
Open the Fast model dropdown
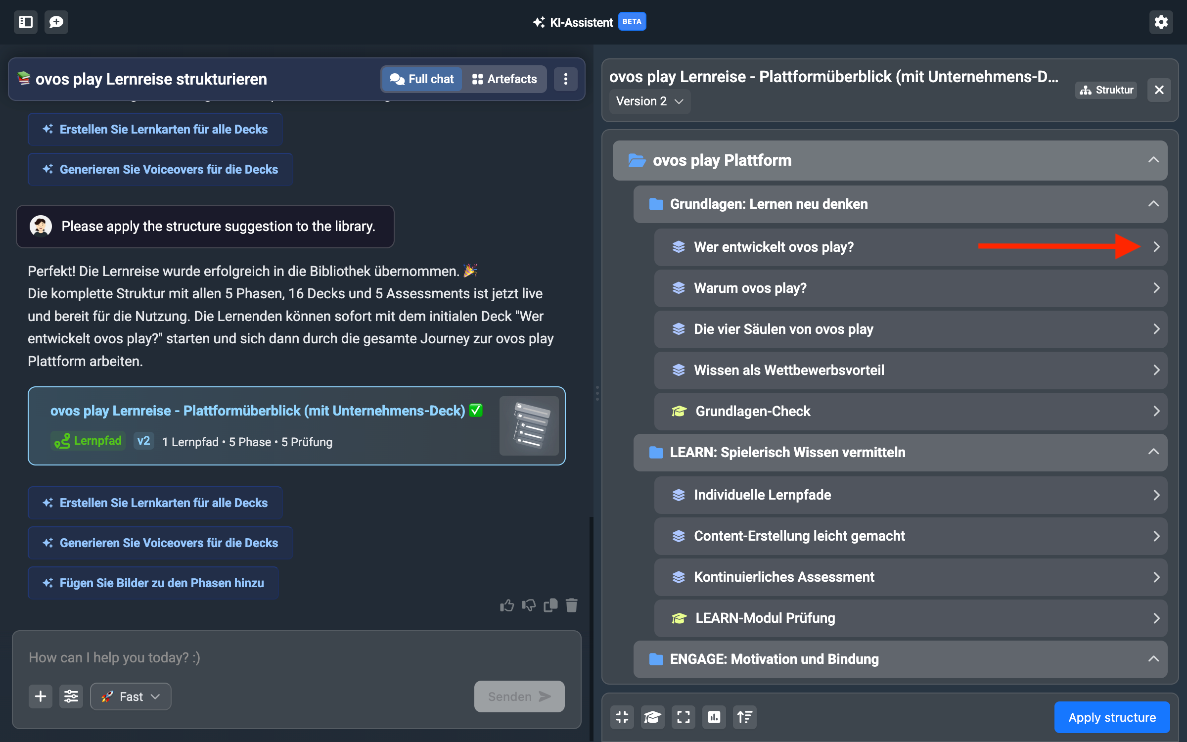131,696
